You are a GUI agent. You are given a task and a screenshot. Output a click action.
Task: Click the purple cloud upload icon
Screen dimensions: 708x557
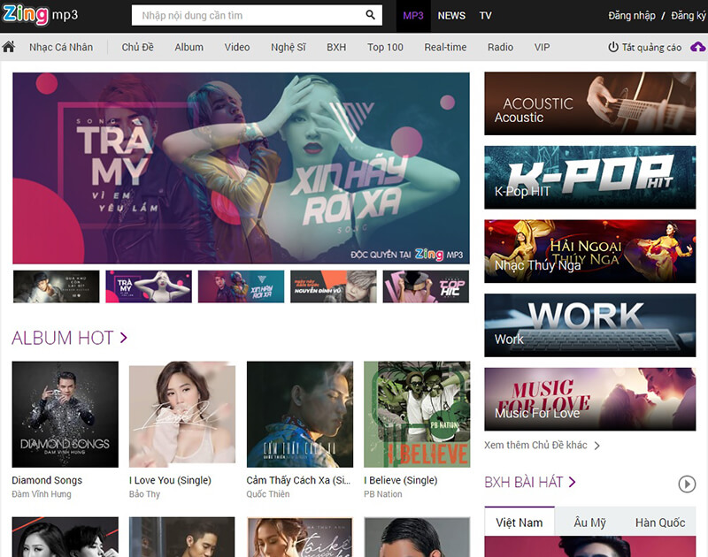tap(698, 47)
